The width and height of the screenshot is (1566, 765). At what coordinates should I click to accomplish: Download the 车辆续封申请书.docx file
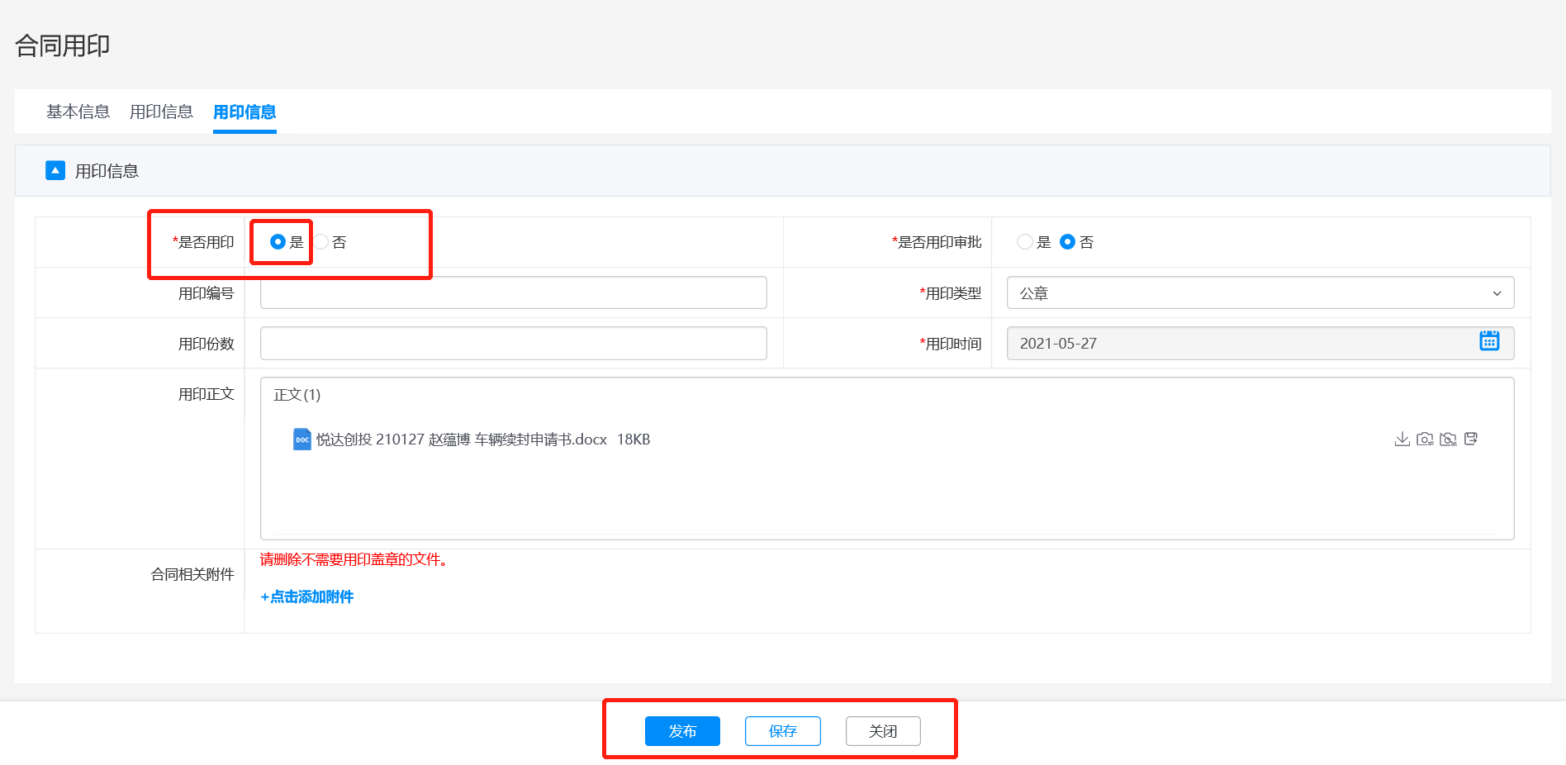pos(1402,439)
